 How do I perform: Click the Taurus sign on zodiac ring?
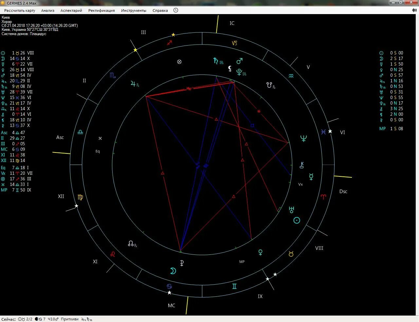click(291, 254)
